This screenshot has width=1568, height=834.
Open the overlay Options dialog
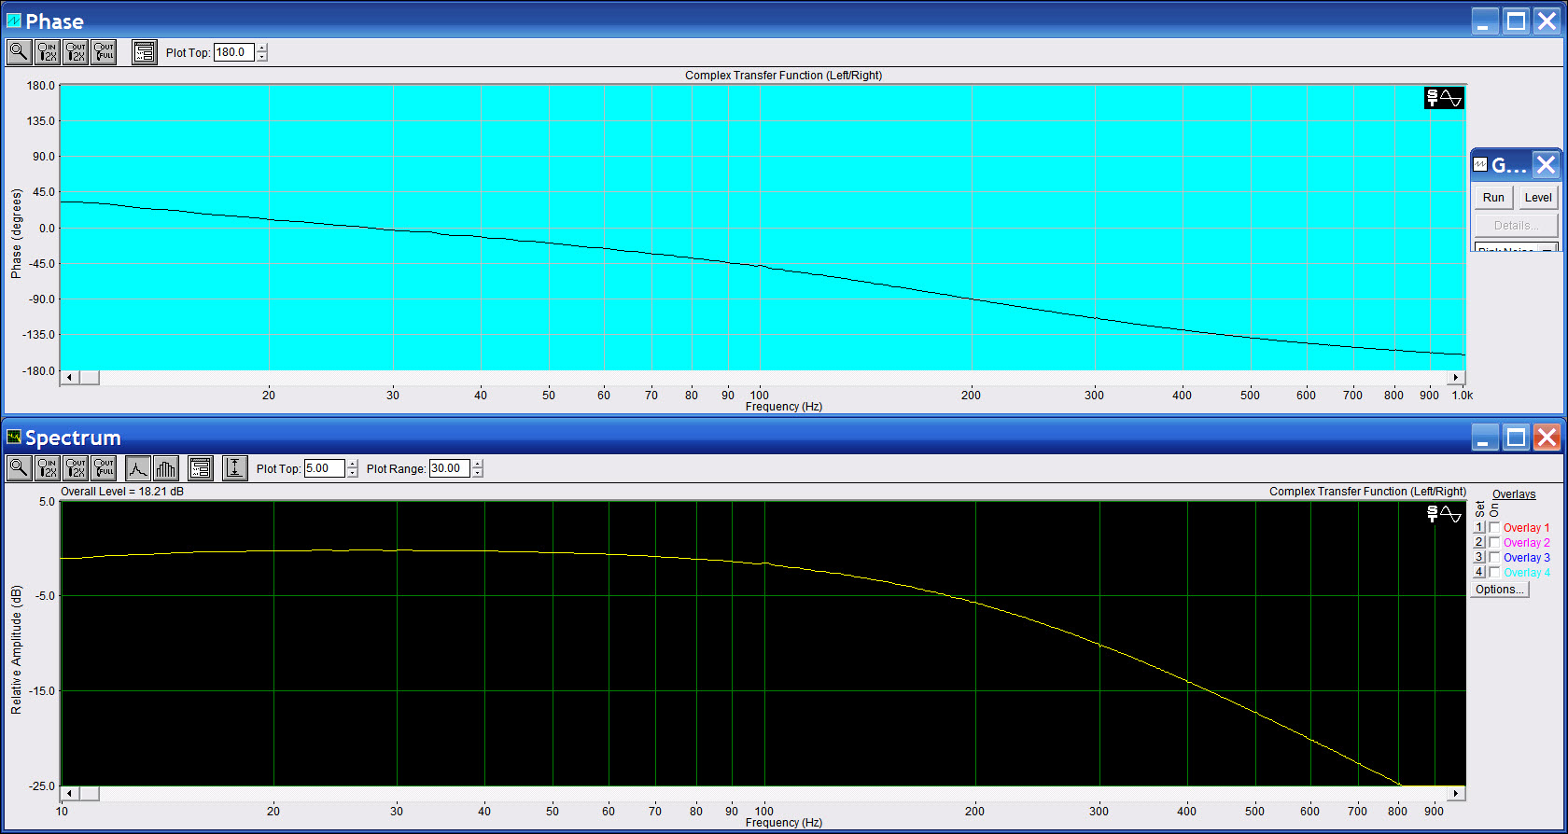coord(1499,590)
